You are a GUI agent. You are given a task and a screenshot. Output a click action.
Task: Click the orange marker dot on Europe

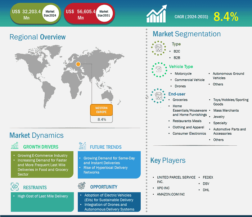coord(78,64)
